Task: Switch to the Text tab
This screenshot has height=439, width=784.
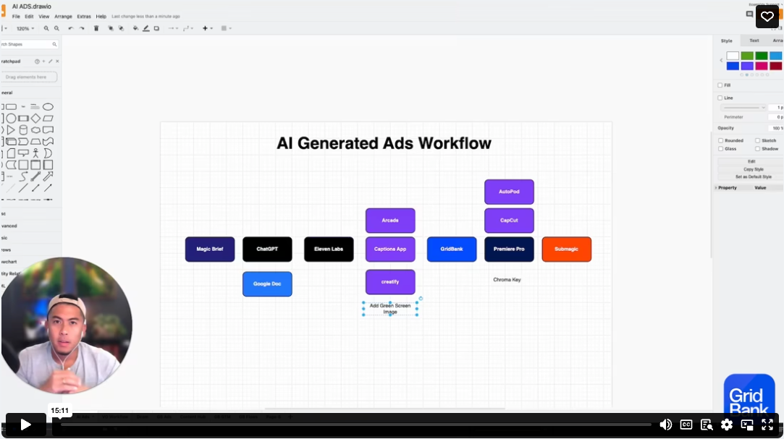Action: pyautogui.click(x=754, y=41)
